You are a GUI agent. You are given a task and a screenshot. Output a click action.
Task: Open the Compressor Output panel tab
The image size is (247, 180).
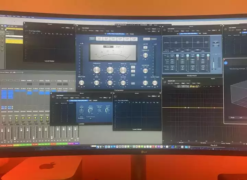tap(154, 39)
